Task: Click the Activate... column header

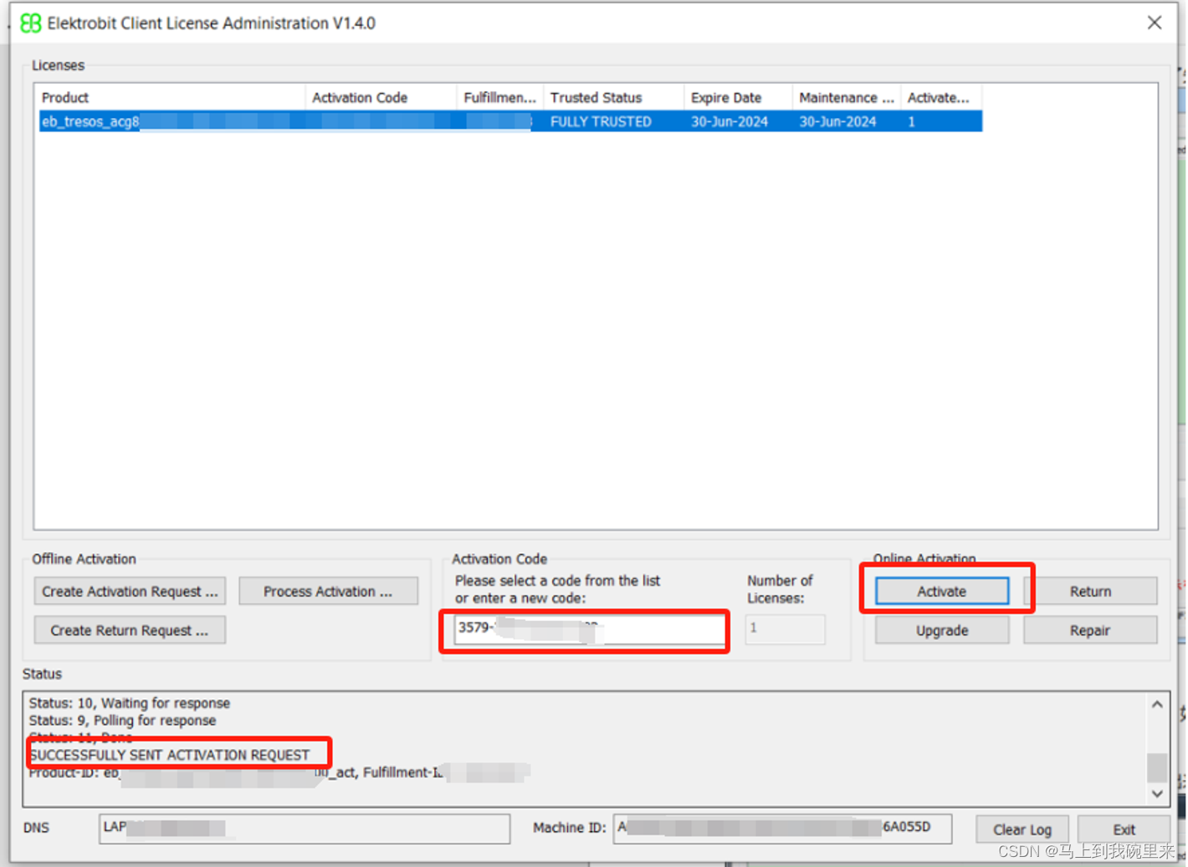Action: tap(941, 97)
